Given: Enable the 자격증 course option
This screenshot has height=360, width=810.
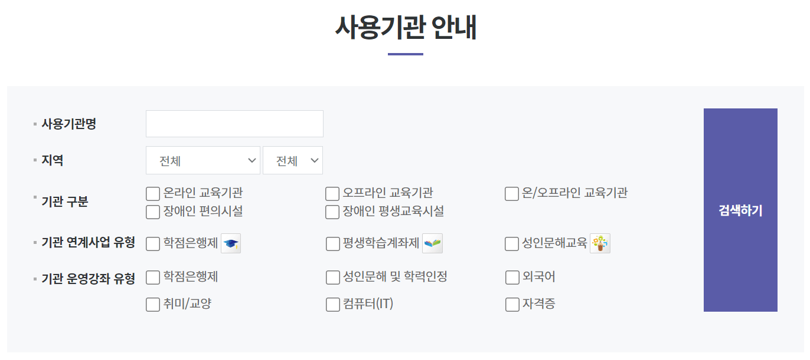Looking at the screenshot, I should (x=511, y=304).
